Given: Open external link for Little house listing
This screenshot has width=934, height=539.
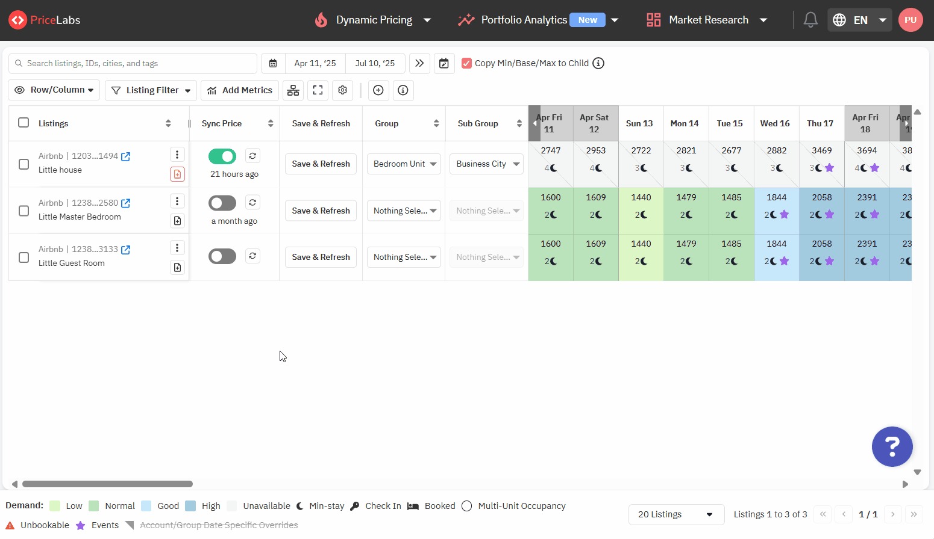Looking at the screenshot, I should pos(126,156).
